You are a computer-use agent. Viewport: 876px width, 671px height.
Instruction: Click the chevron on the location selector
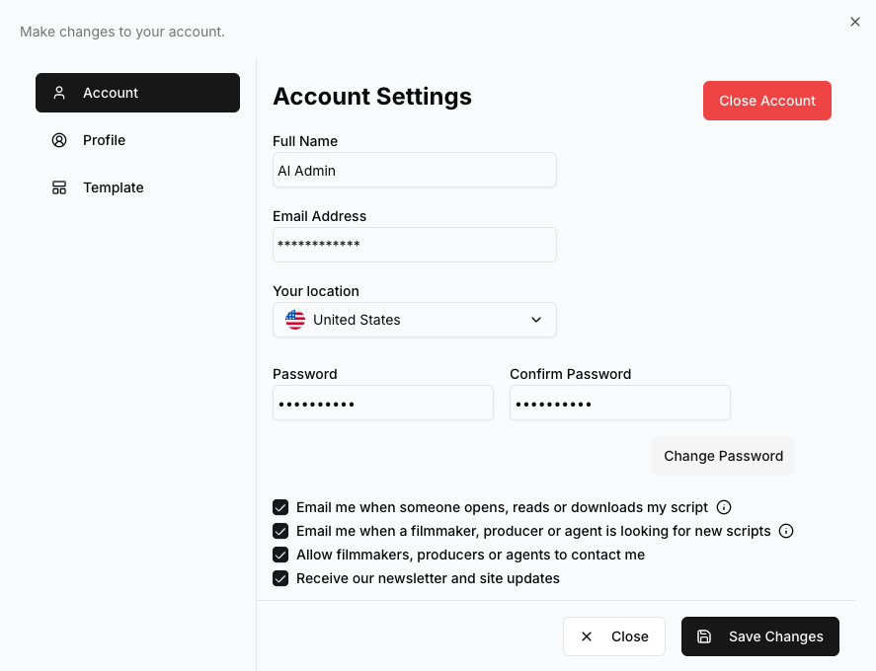tap(536, 320)
